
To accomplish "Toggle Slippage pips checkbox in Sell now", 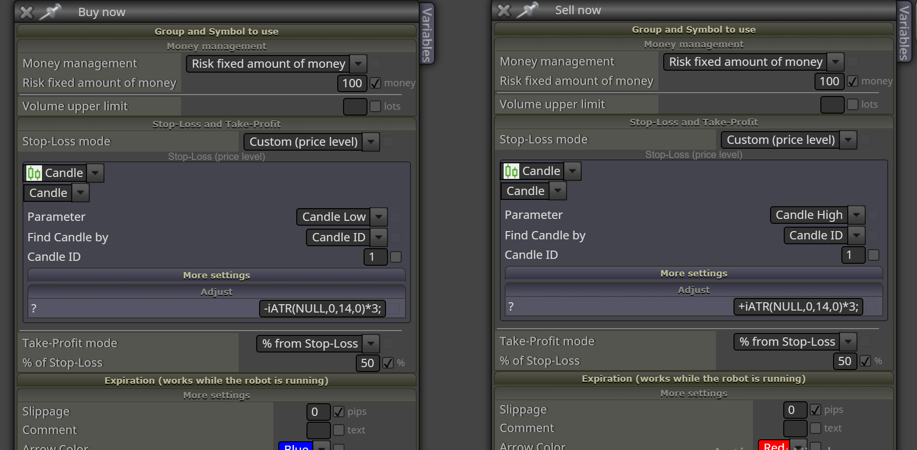I will click(815, 410).
